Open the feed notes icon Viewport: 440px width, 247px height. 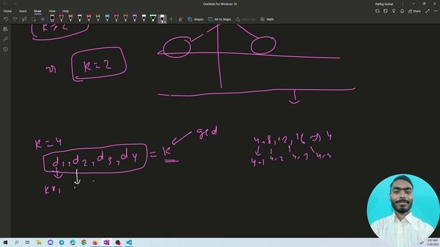(x=386, y=11)
